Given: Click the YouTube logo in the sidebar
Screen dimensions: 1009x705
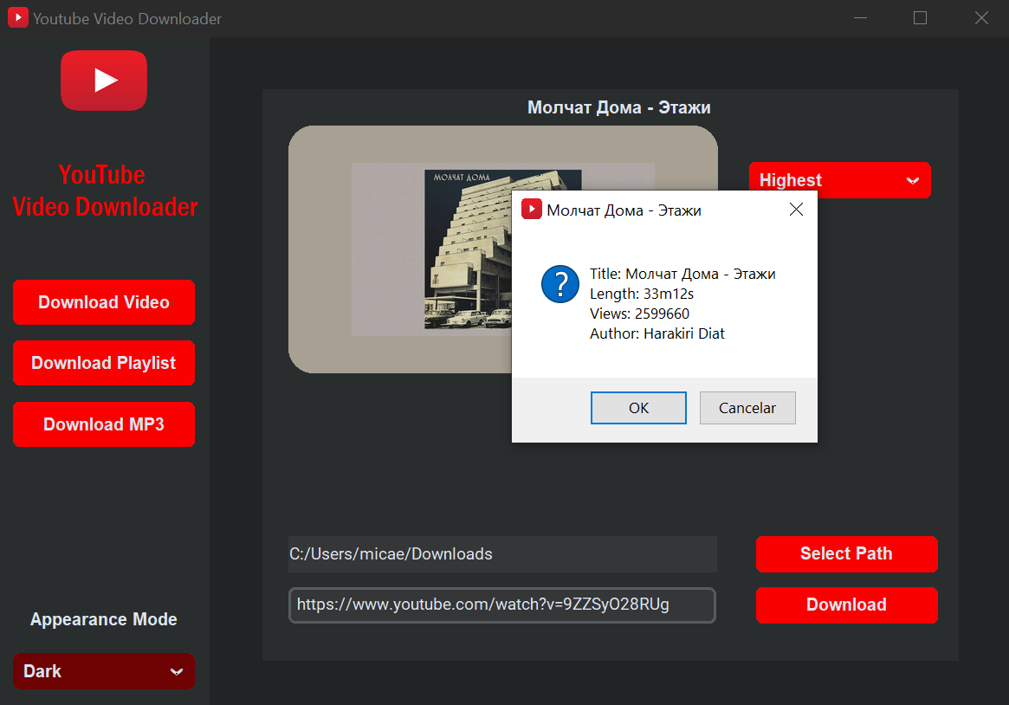Looking at the screenshot, I should coord(103,80).
